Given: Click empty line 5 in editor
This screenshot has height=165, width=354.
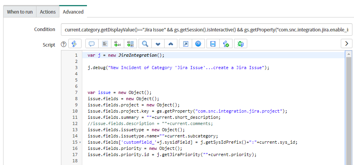Looking at the screenshot, I should [213, 80].
